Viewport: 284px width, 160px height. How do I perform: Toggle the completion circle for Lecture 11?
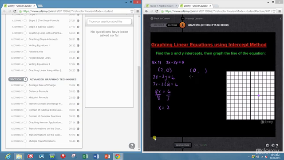pos(25,45)
